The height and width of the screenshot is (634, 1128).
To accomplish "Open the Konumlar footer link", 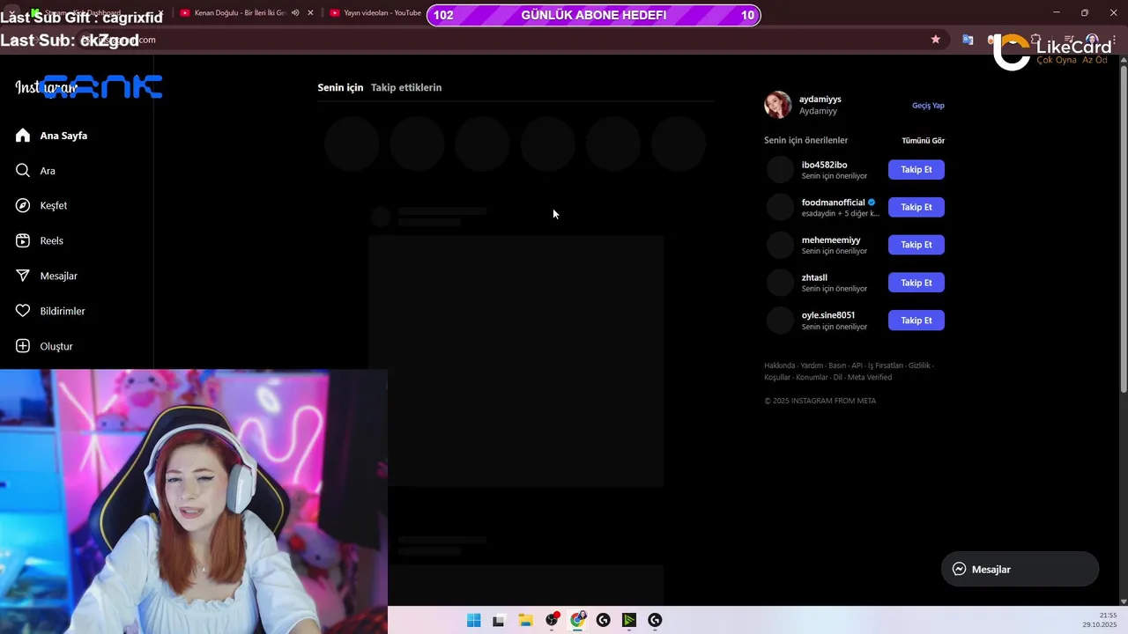I will 812,377.
